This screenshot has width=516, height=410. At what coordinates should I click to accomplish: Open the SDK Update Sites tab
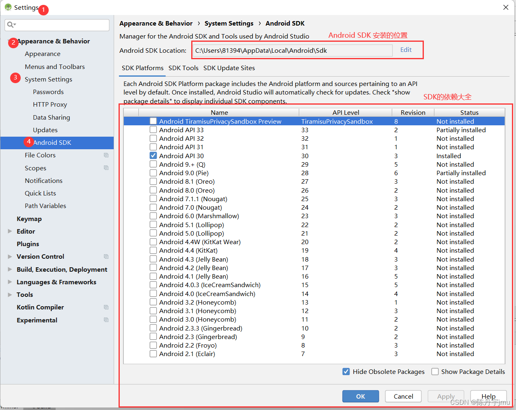coord(229,68)
